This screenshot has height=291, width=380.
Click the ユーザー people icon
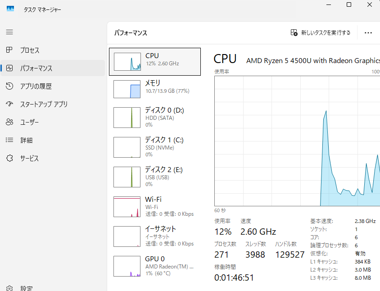tap(9, 122)
